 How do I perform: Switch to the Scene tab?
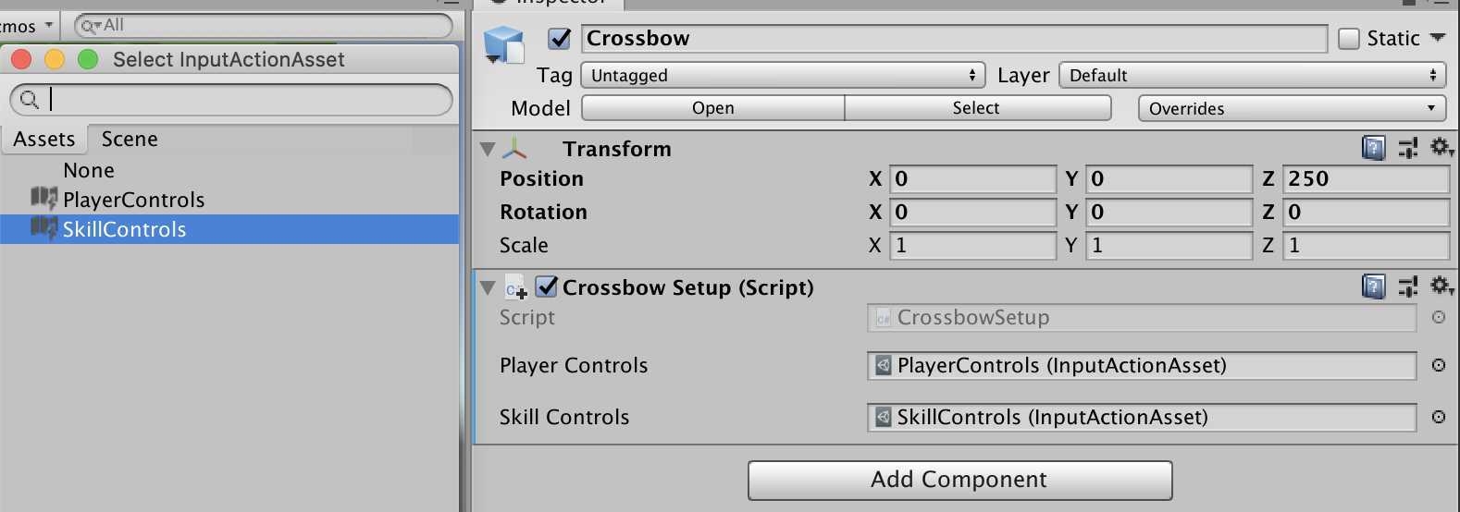[130, 139]
